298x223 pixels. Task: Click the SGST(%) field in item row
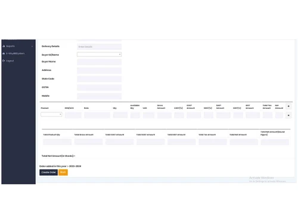[209, 115]
